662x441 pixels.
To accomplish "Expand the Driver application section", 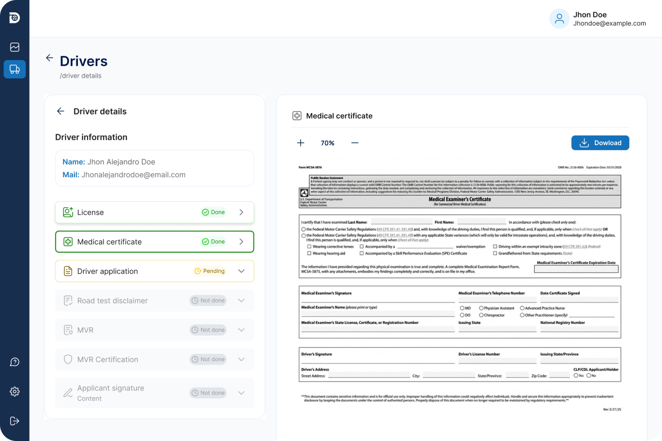I will tap(241, 271).
